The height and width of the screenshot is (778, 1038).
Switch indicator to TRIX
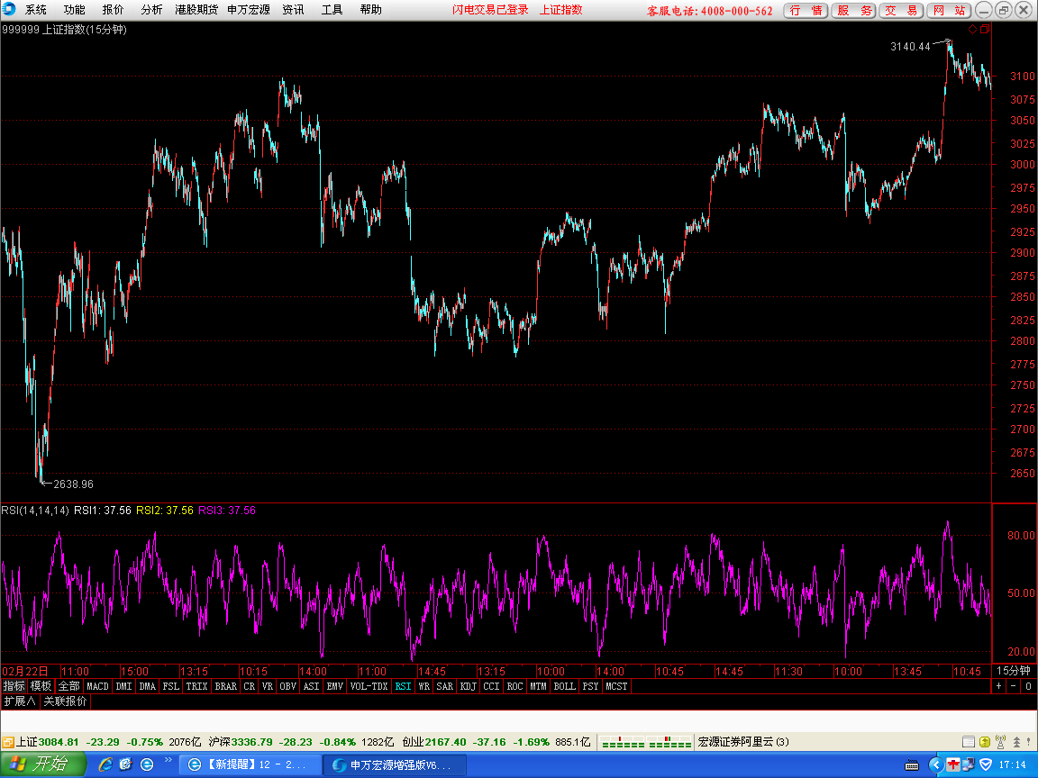click(196, 686)
